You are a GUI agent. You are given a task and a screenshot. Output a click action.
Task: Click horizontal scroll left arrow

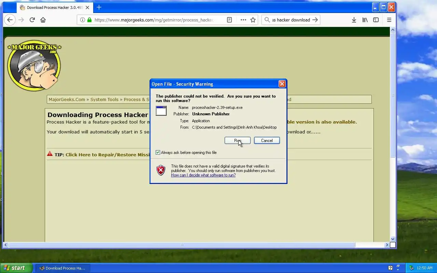coord(5,245)
